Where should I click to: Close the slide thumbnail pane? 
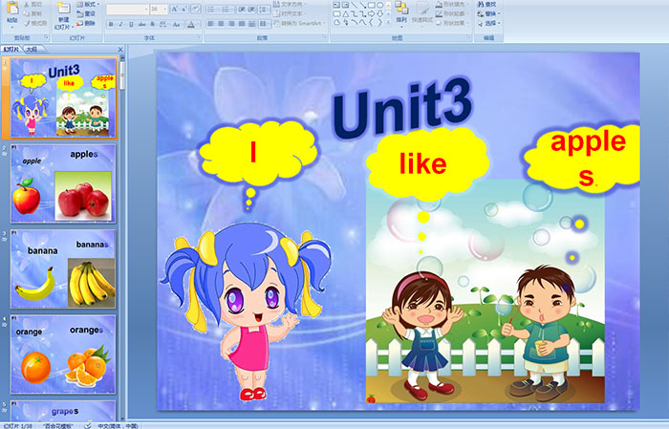120,50
